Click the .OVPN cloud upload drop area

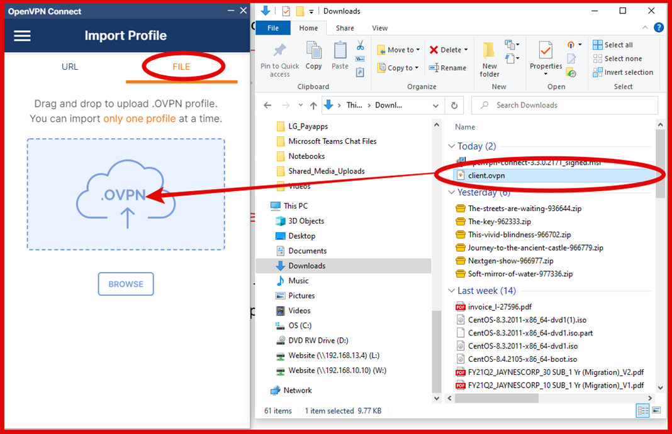[126, 194]
